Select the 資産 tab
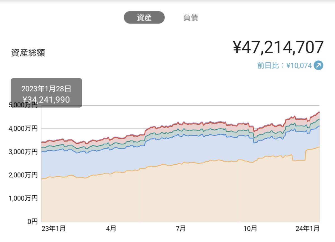Viewport: 335px width, 242px height. coord(145,18)
